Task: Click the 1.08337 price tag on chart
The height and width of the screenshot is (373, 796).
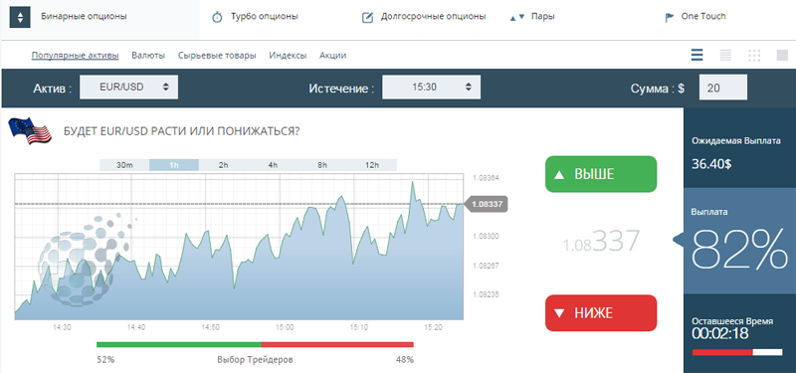Action: pos(486,205)
